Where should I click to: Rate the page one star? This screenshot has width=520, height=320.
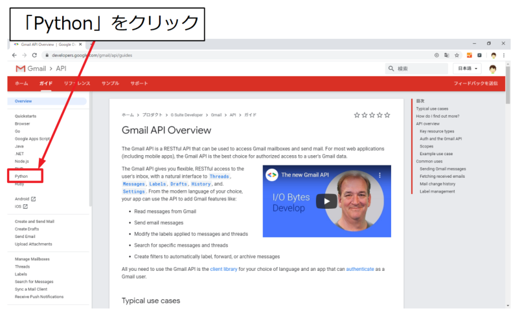(x=357, y=115)
